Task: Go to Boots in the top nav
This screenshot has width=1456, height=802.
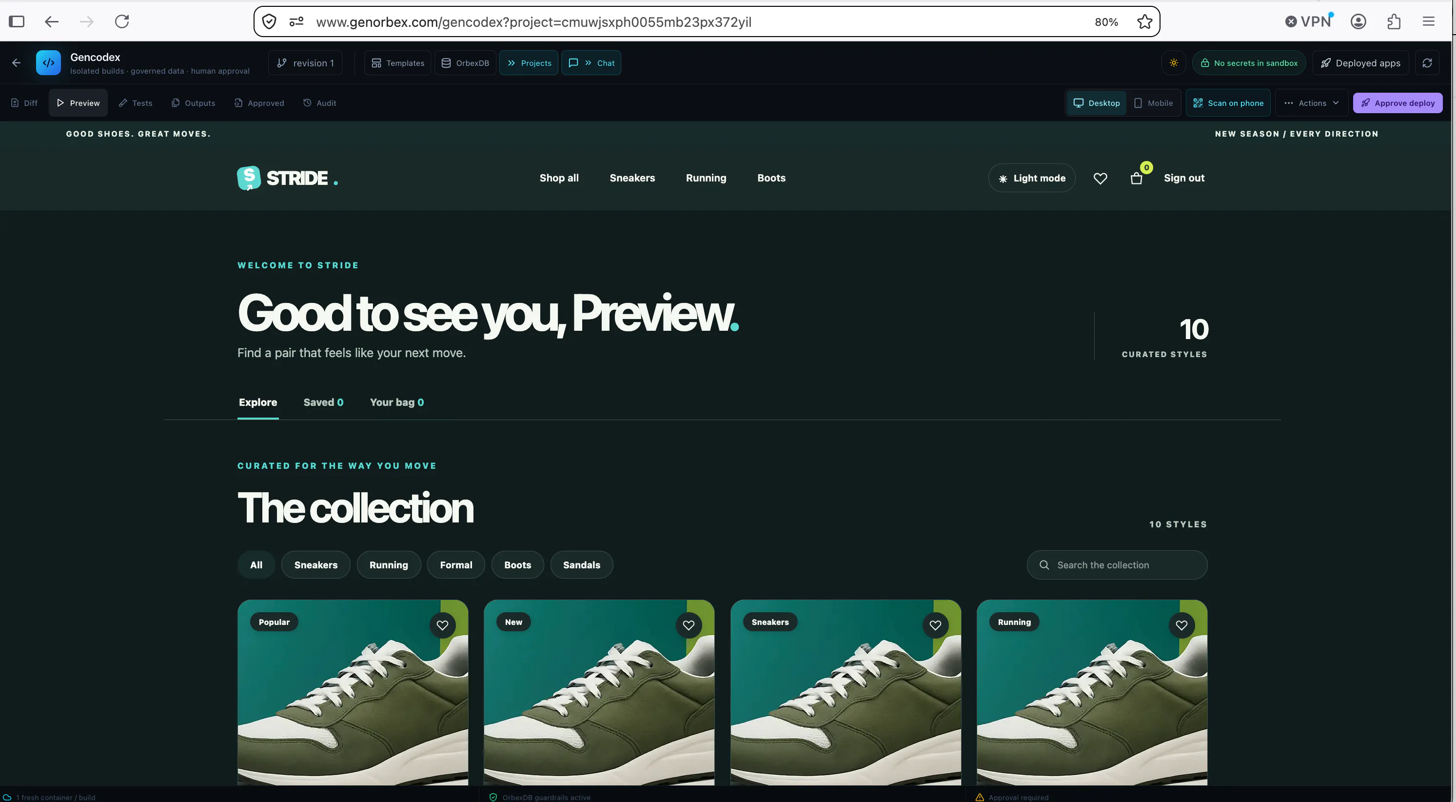Action: click(x=771, y=178)
